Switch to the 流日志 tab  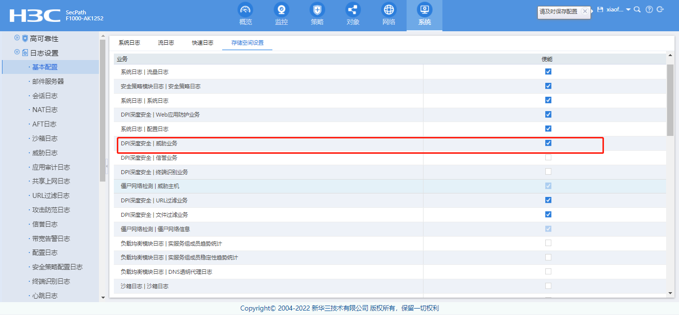166,43
